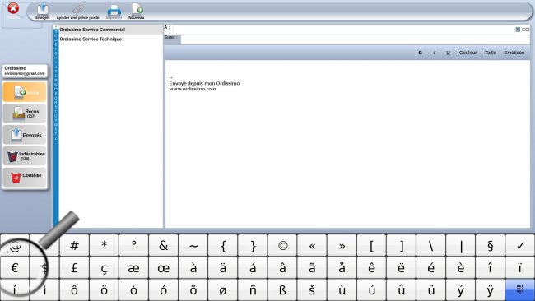Viewport: 535px width, 301px height.
Task: Open the Indésirables spam folder
Action: pyautogui.click(x=25, y=156)
